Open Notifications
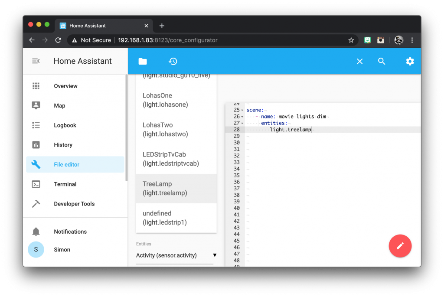The width and height of the screenshot is (444, 297). pyautogui.click(x=75, y=232)
